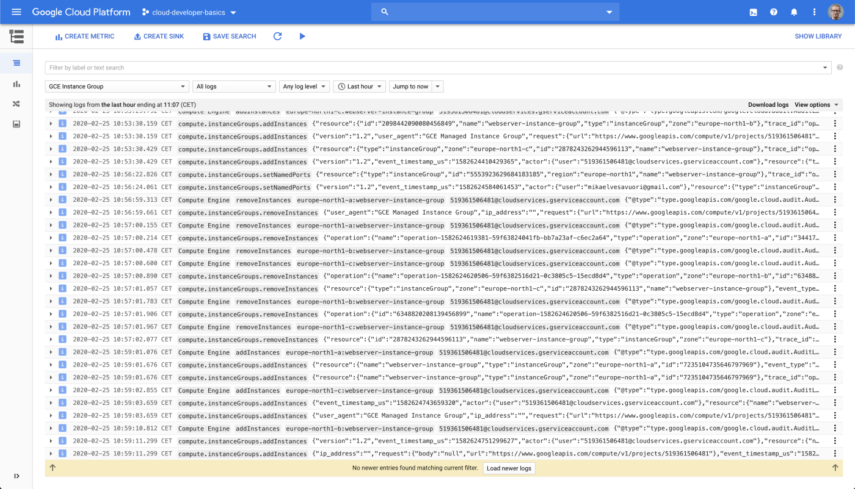The height and width of the screenshot is (489, 855).
Task: Expand log entry at 10:59:01.076
Action: coord(51,352)
